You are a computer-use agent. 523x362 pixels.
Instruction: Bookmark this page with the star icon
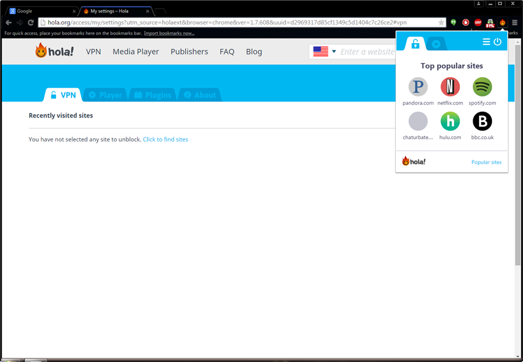pos(441,22)
